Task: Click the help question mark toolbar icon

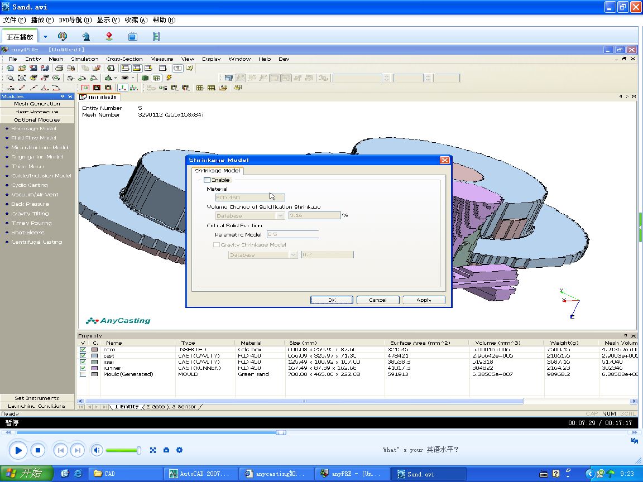Action: pyautogui.click(x=189, y=68)
